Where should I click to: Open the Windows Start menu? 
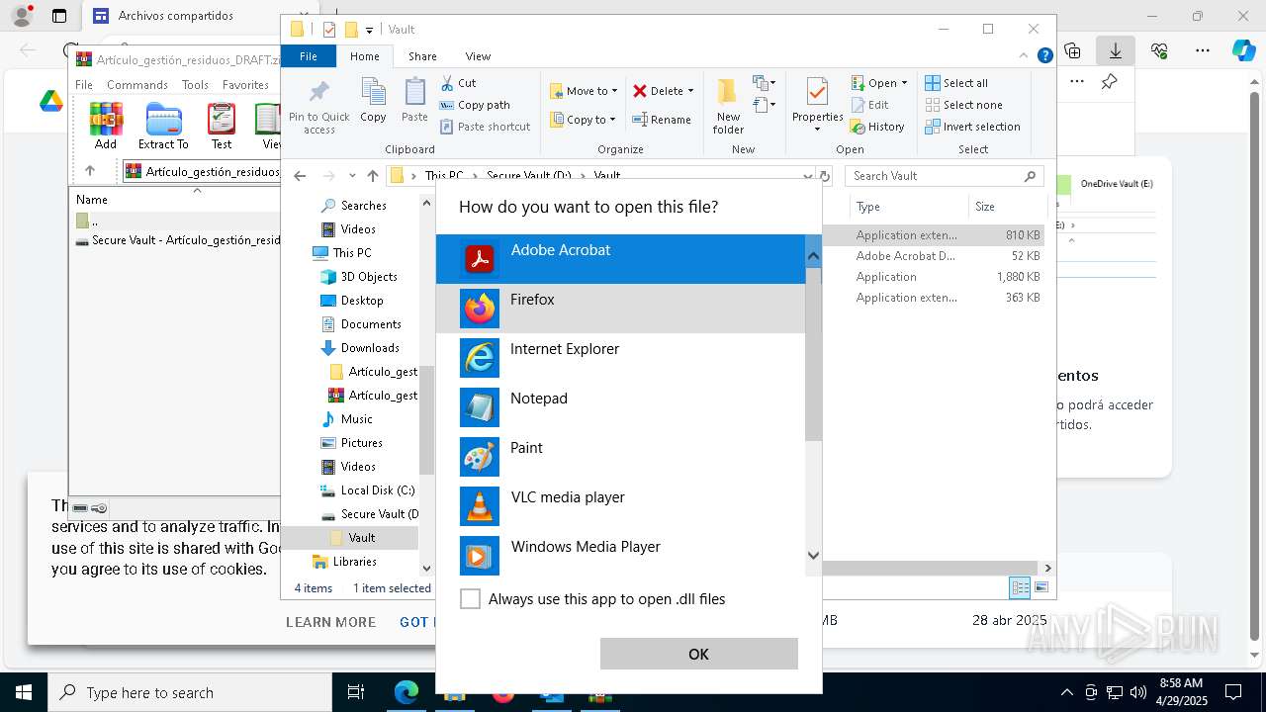click(x=23, y=692)
